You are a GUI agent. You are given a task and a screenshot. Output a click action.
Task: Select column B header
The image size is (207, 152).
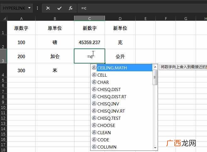55,18
